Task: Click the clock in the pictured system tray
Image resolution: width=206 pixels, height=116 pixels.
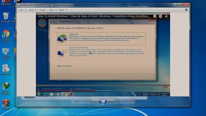Action: [x=164, y=94]
